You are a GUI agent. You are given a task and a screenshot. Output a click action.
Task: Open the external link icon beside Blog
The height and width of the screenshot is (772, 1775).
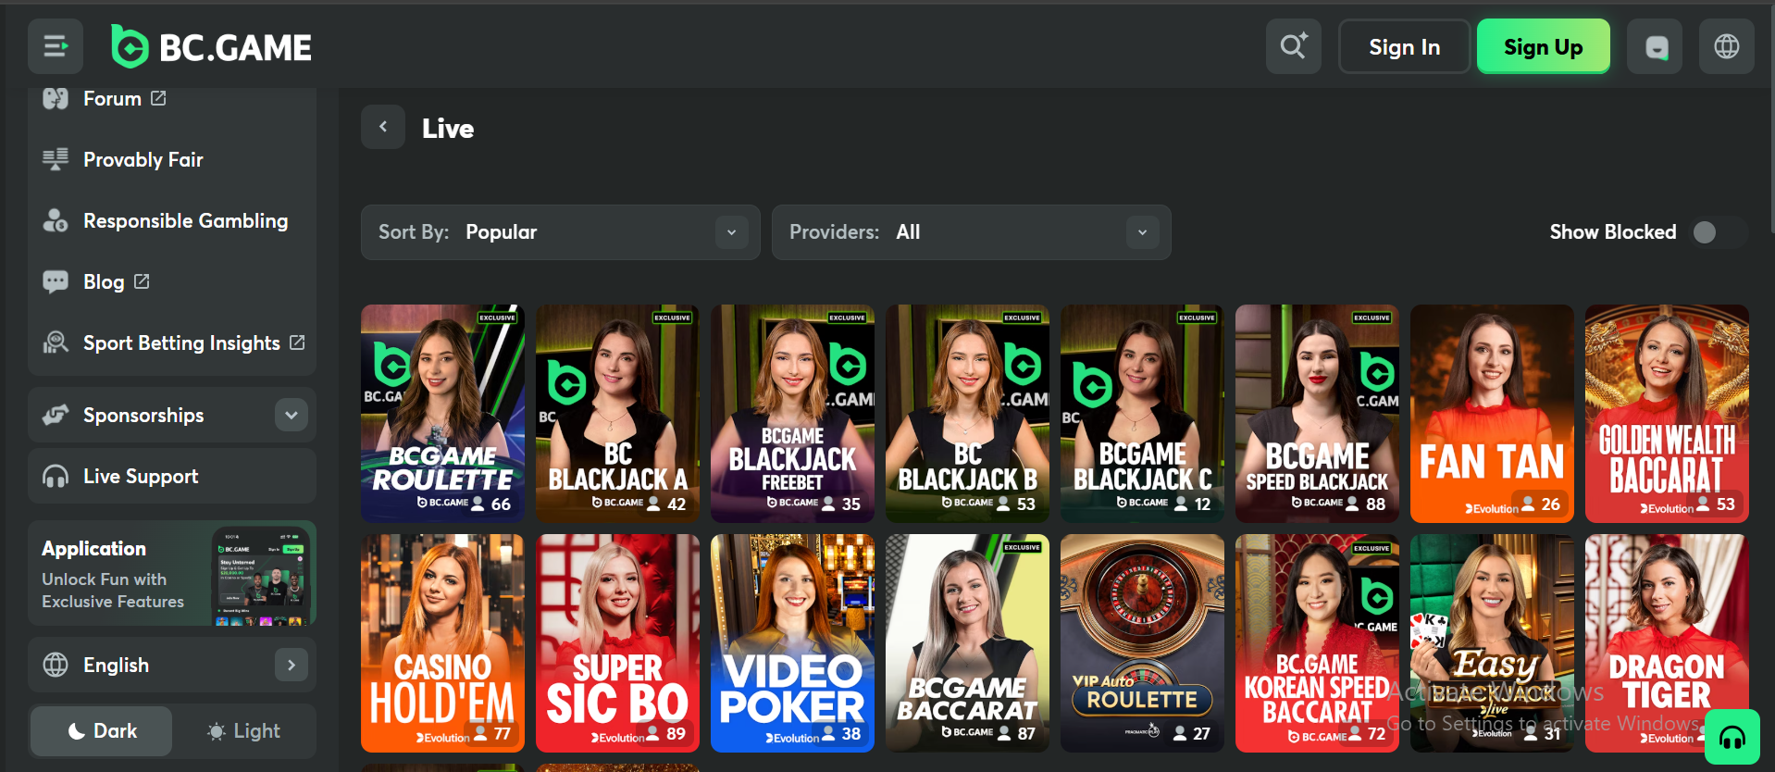142,280
